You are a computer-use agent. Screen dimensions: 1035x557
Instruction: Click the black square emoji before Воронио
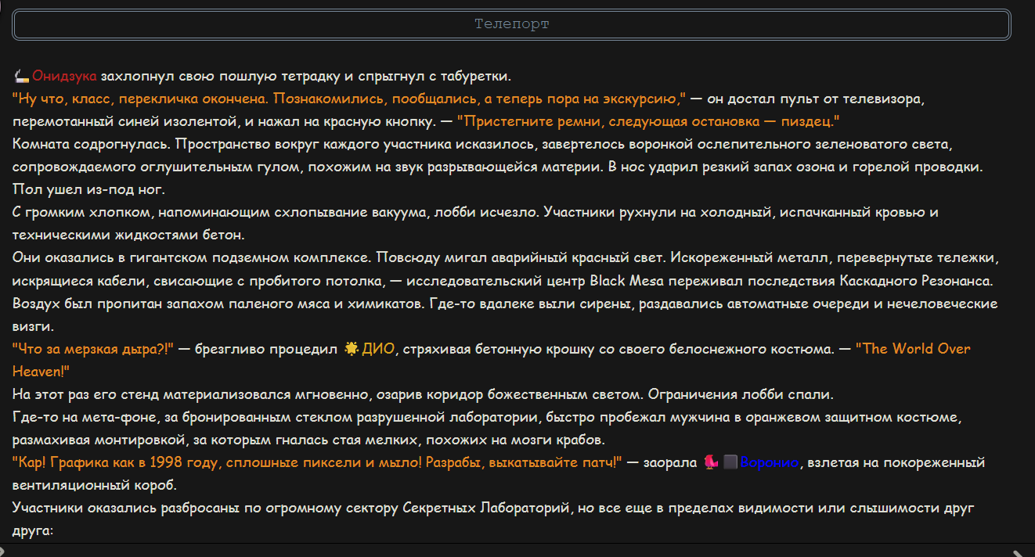(x=730, y=462)
